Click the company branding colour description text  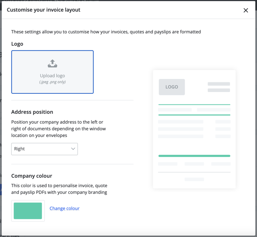pyautogui.click(x=59, y=189)
